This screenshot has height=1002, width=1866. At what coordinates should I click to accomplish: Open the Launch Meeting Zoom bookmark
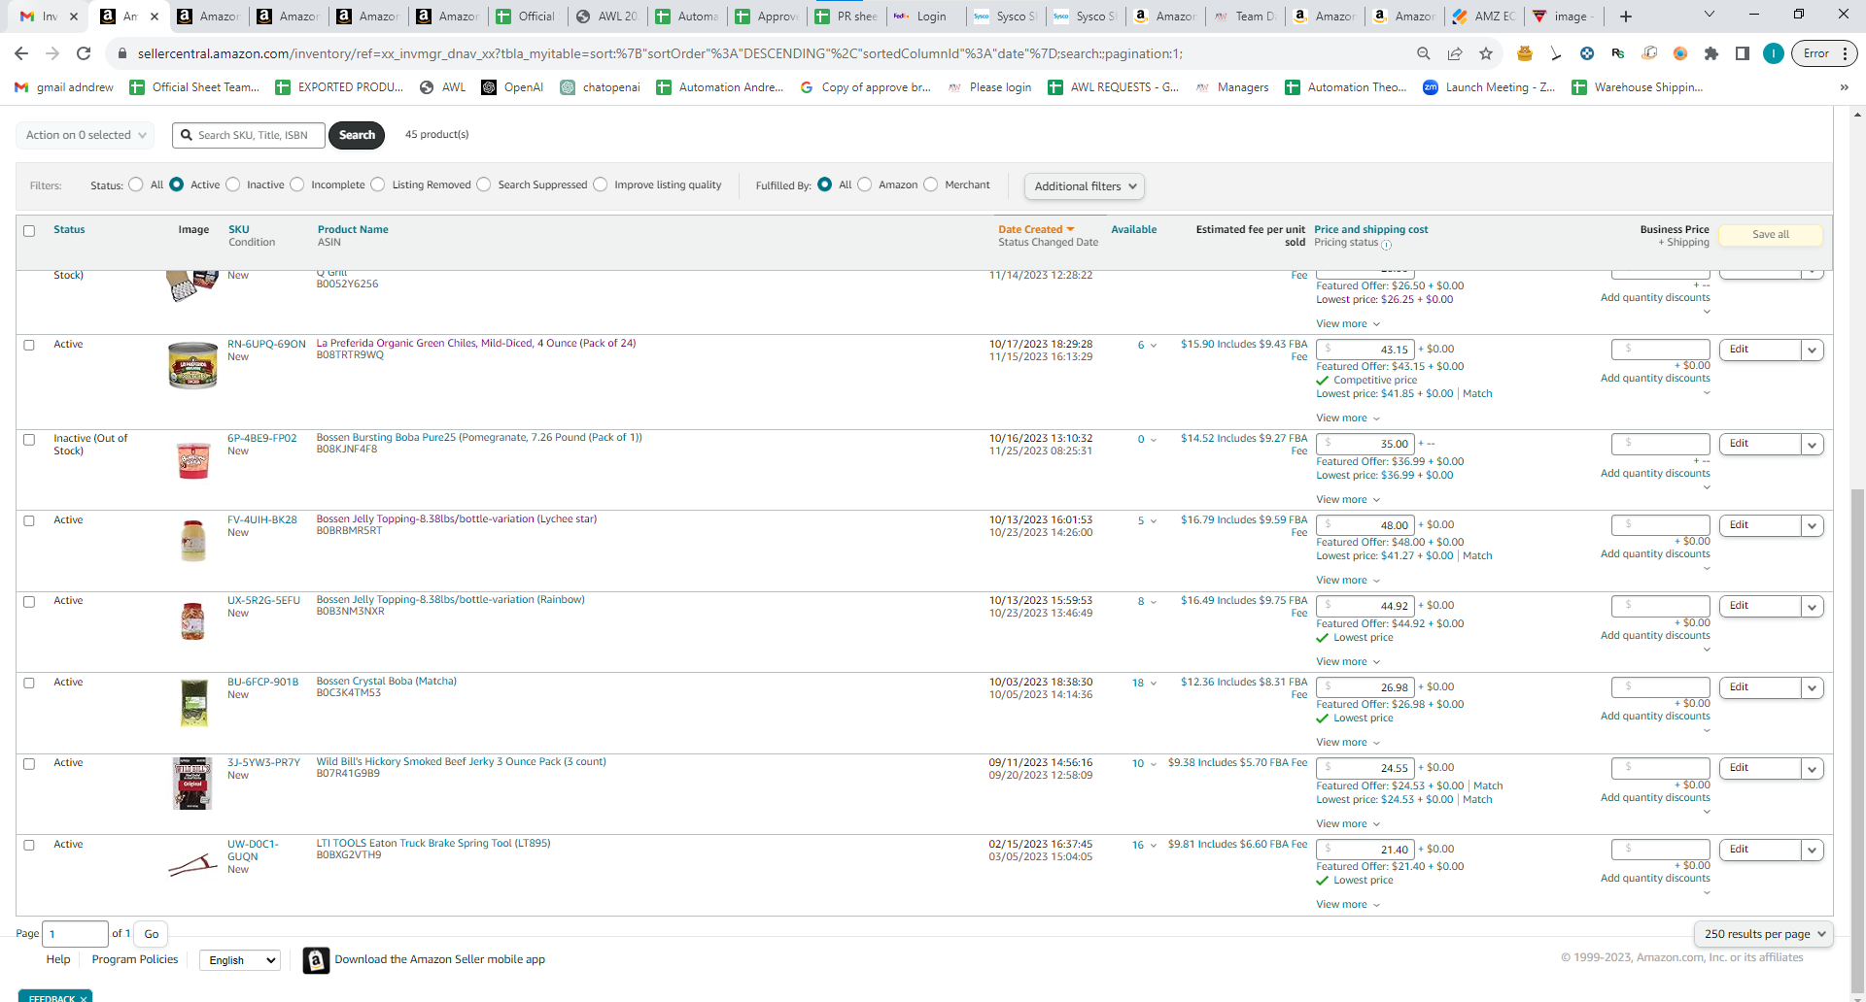pyautogui.click(x=1489, y=87)
